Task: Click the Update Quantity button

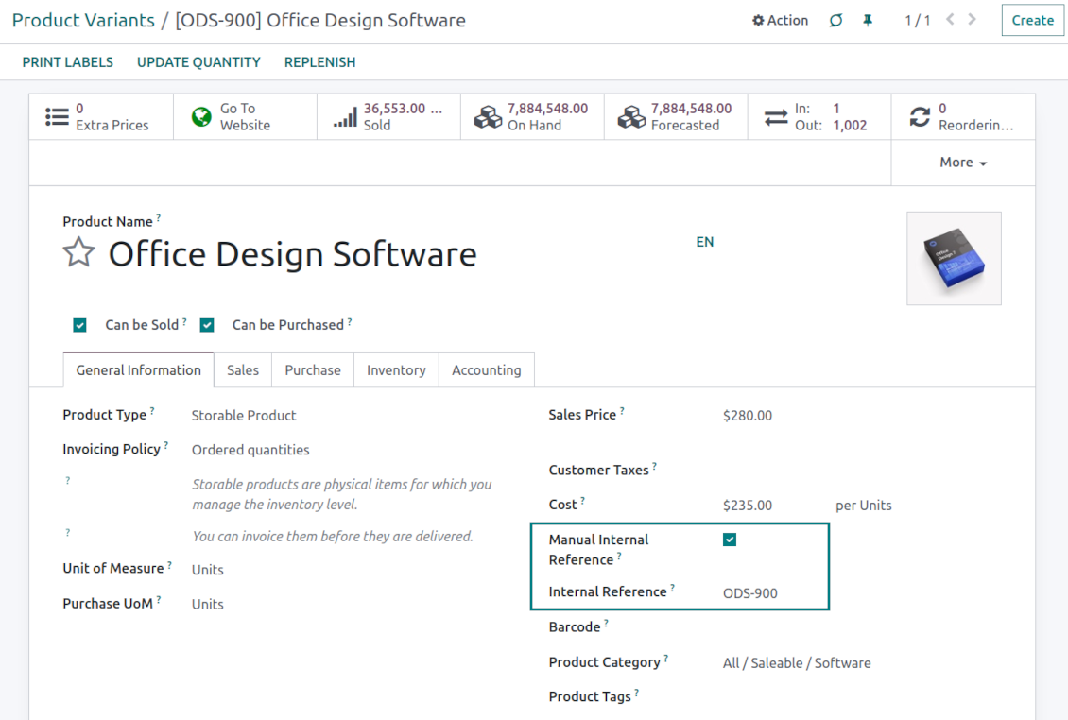Action: coord(198,62)
